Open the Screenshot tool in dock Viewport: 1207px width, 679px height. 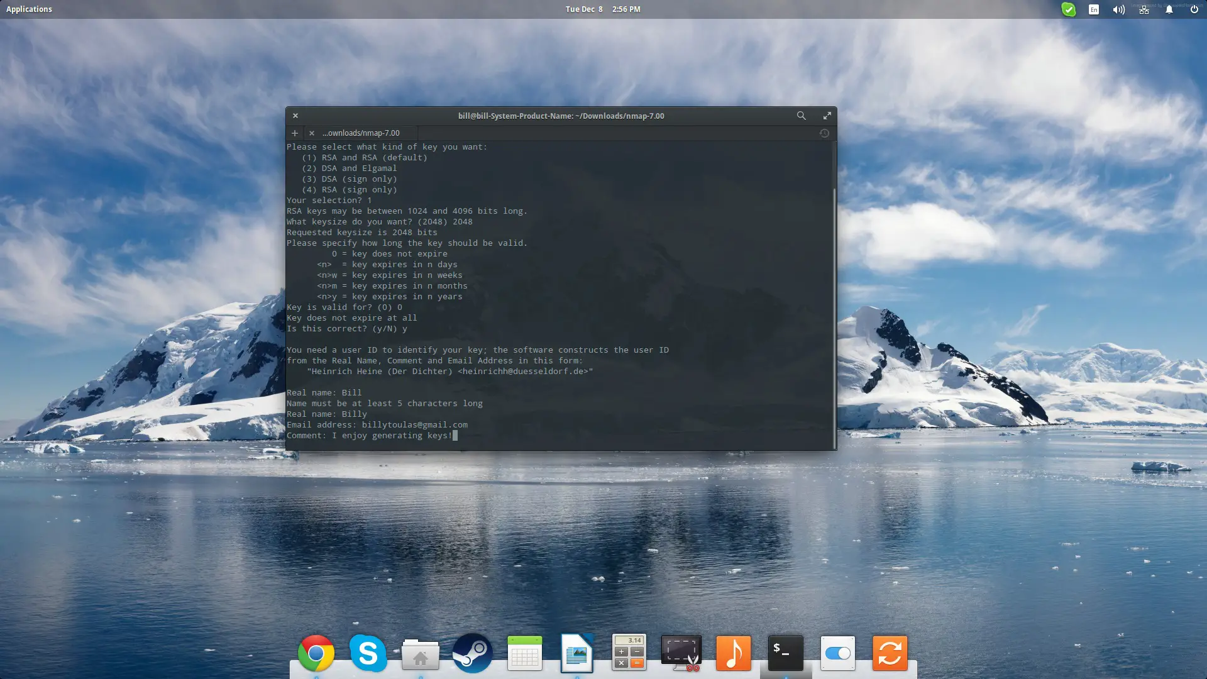click(x=681, y=653)
